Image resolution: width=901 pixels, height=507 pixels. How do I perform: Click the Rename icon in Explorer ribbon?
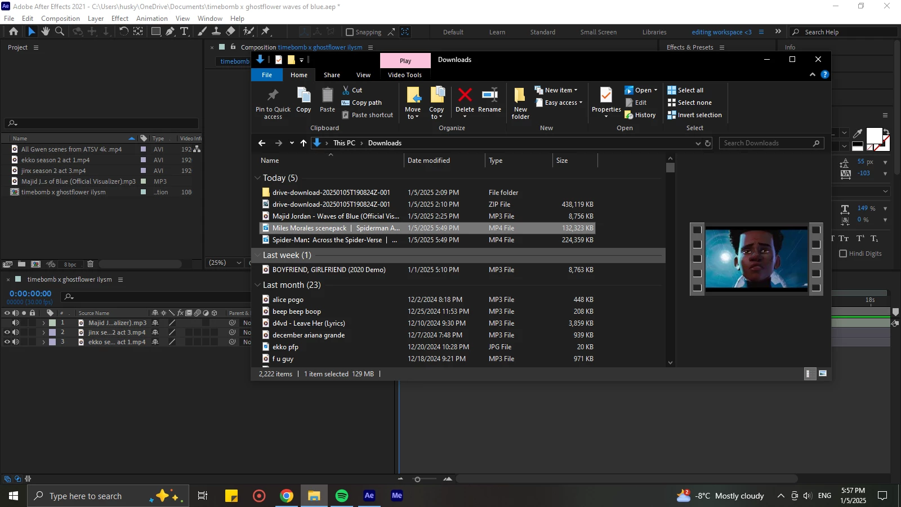pos(489,95)
